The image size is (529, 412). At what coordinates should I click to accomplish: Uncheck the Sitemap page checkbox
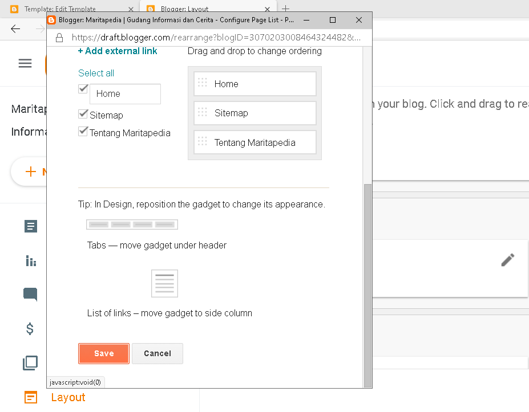tap(83, 113)
